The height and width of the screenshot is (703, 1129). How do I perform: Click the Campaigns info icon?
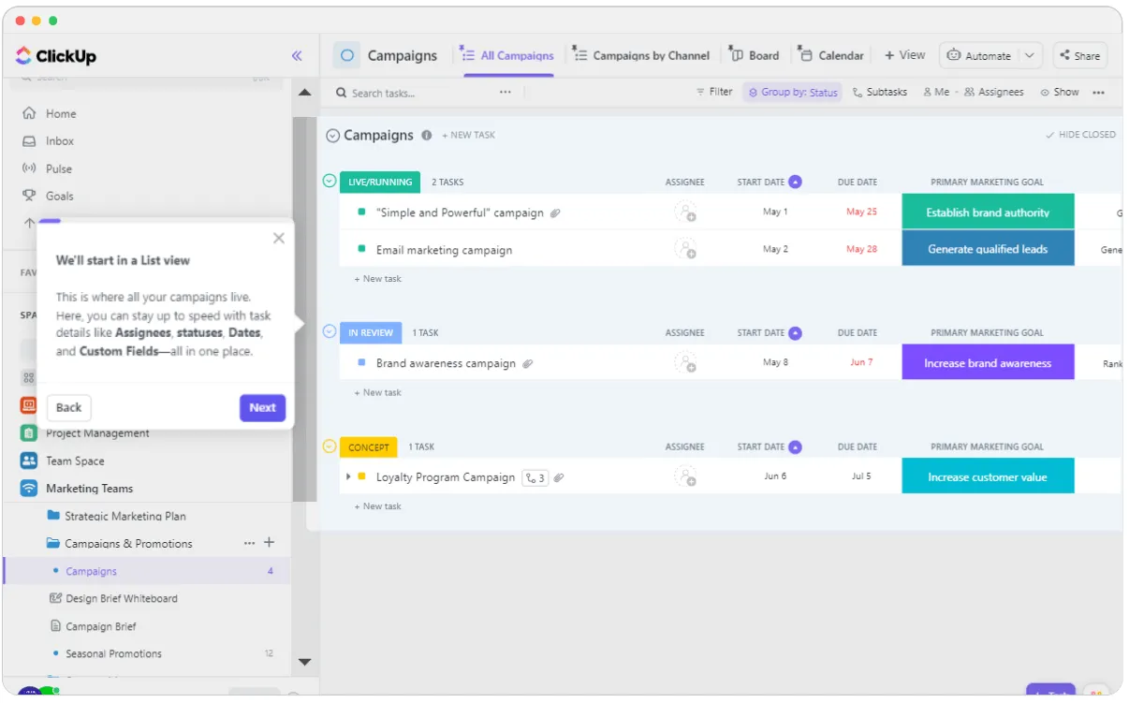click(427, 135)
